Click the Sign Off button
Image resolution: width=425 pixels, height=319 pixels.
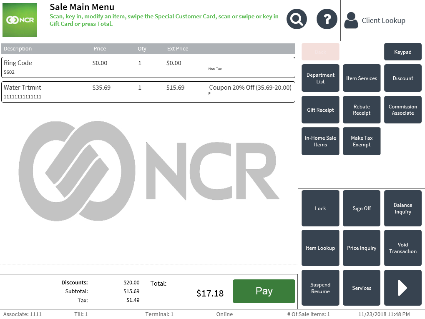click(x=362, y=208)
